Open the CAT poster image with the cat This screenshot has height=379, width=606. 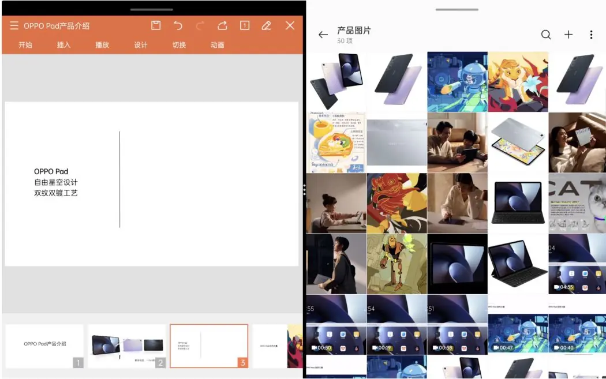[x=577, y=203]
